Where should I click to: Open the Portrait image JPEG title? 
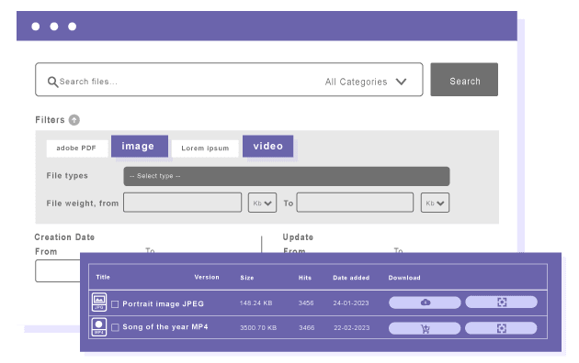(x=164, y=304)
